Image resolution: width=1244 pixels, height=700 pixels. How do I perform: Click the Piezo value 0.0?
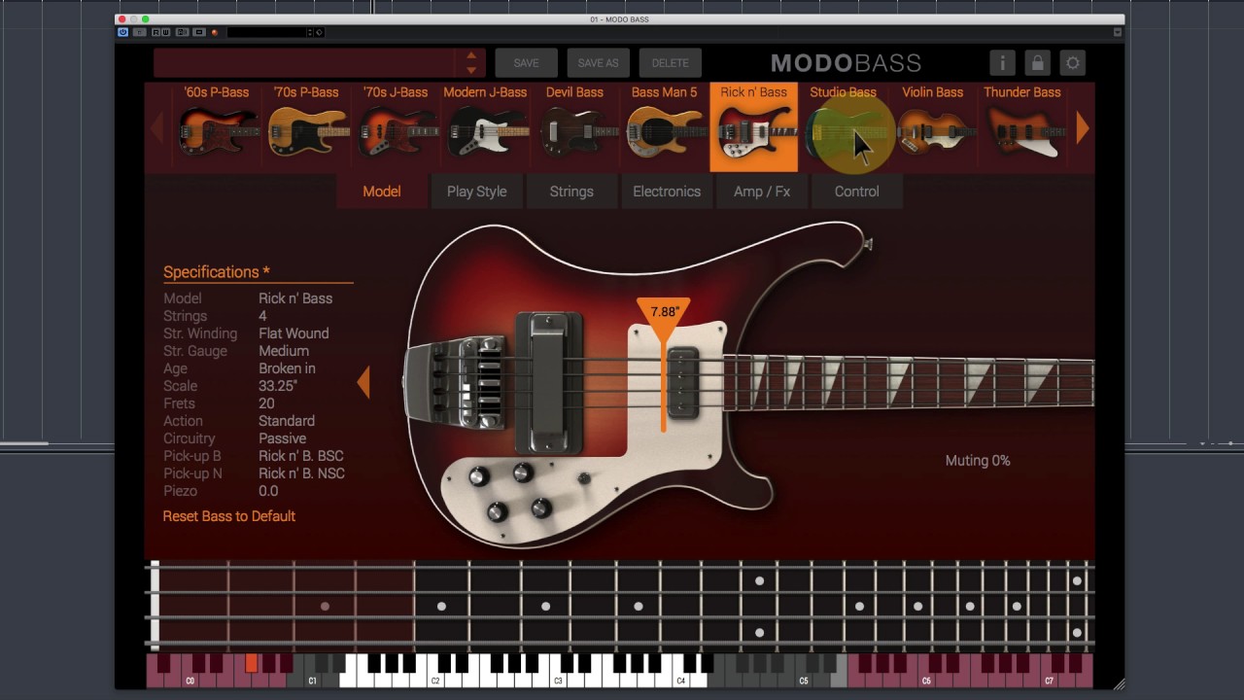click(x=268, y=491)
